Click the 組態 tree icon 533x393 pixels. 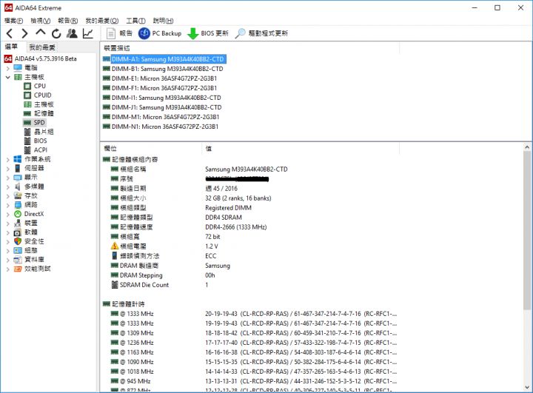click(x=18, y=251)
